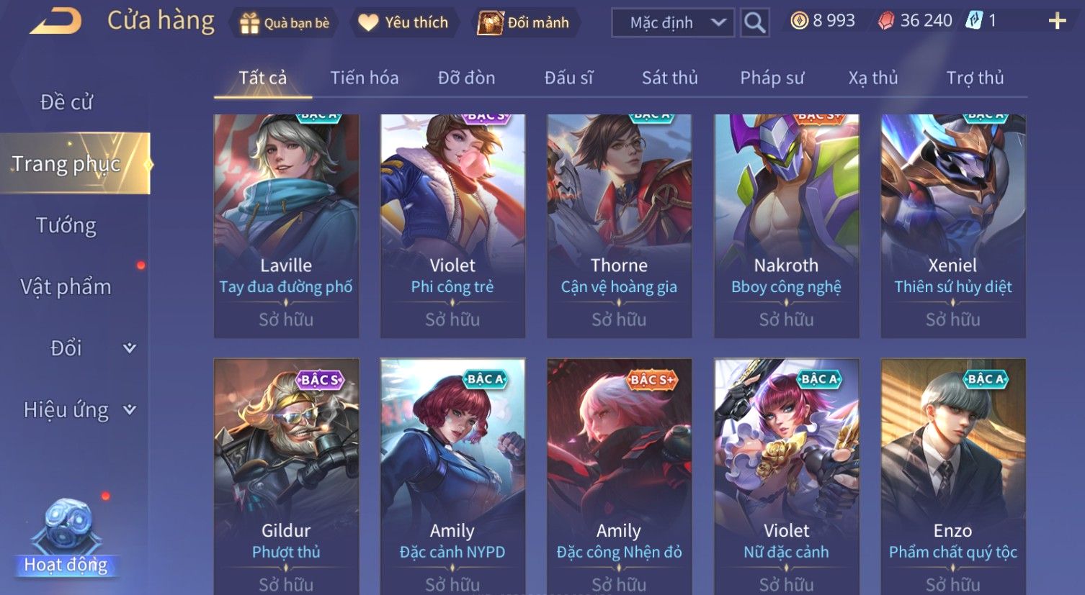Click the blue ticket currency icon
1085x595 pixels.
point(974,21)
